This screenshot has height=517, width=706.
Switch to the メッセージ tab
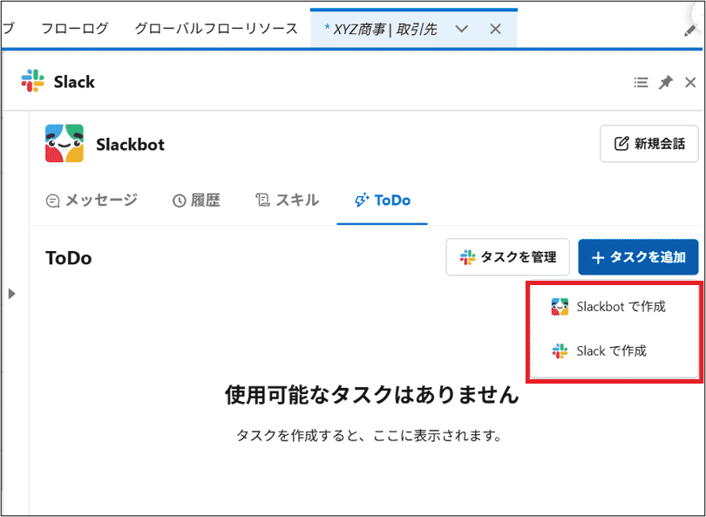[92, 200]
